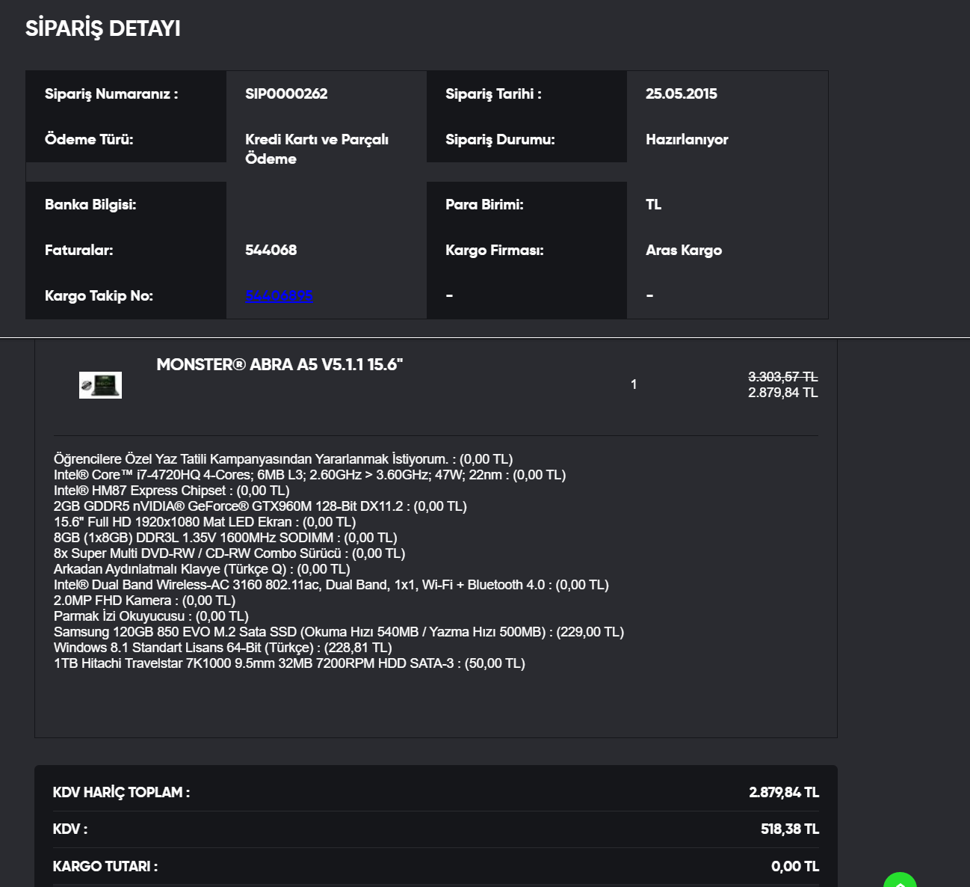Click the KARGO TUTARI label

pos(105,866)
